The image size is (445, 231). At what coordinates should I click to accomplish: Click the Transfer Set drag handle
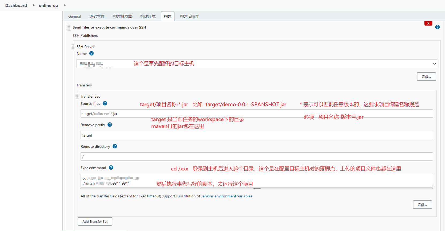[77, 96]
